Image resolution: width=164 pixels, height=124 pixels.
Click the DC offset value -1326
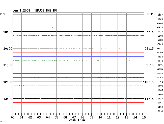click(160, 19)
